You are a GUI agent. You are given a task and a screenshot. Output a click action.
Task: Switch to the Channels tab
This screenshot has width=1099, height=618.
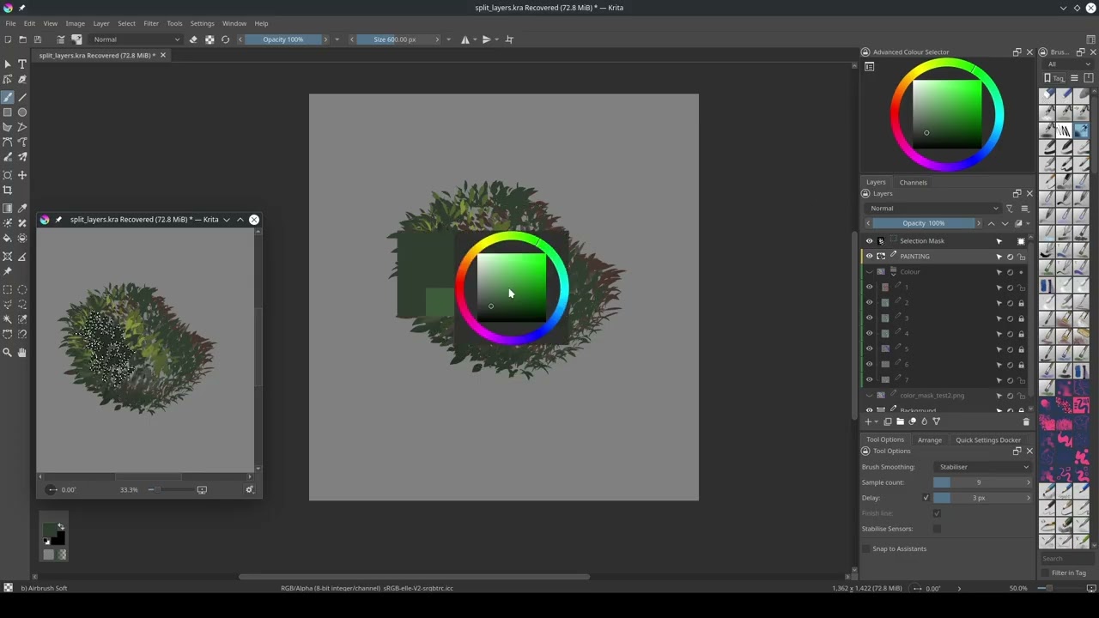click(x=913, y=182)
